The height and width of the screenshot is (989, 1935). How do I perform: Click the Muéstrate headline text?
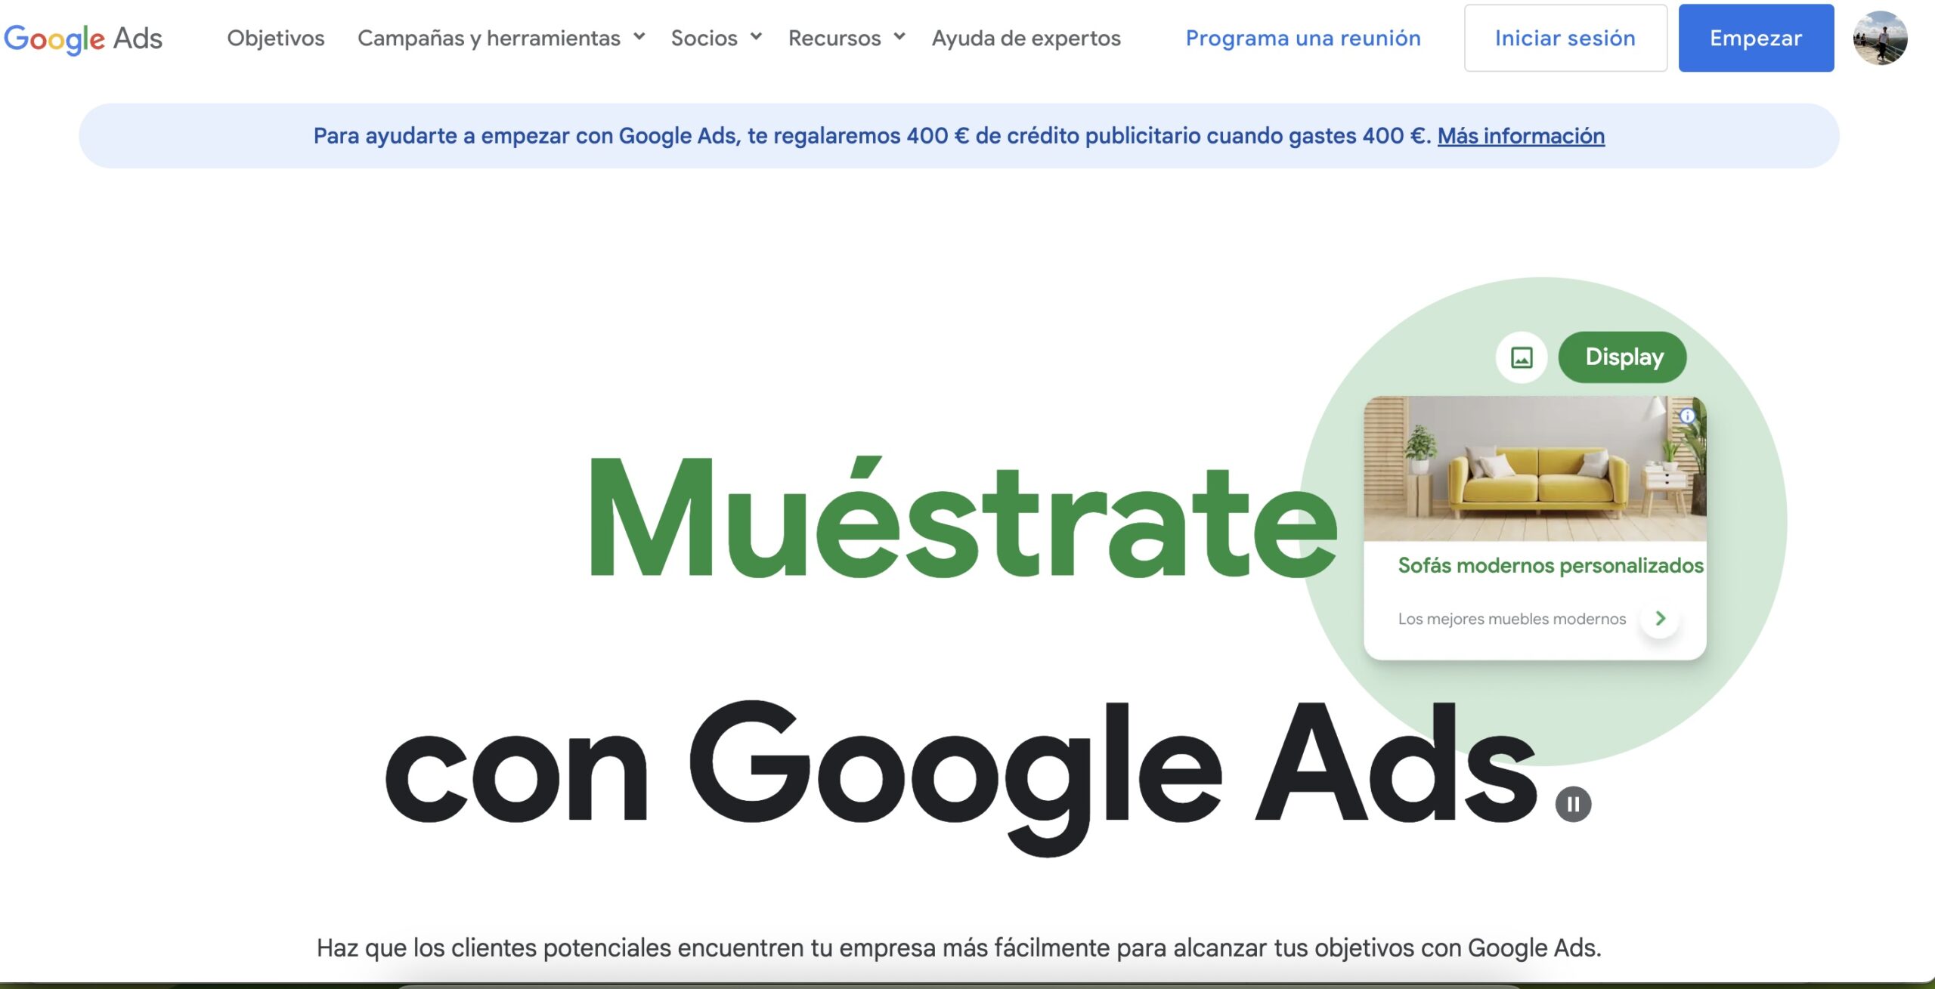click(x=962, y=518)
